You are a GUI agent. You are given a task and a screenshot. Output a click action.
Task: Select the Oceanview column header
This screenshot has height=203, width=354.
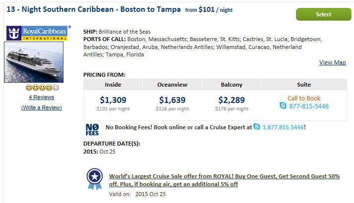click(172, 85)
